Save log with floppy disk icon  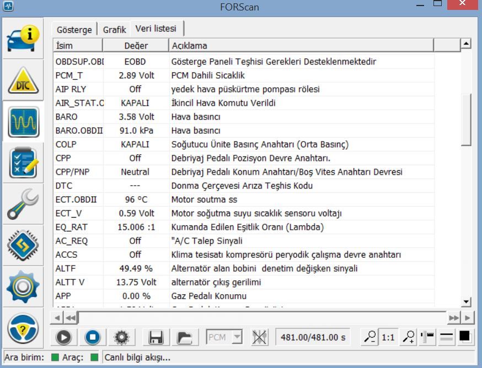(x=156, y=337)
